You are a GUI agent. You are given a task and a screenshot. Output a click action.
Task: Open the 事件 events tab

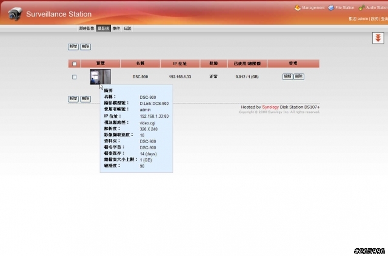(x=116, y=29)
